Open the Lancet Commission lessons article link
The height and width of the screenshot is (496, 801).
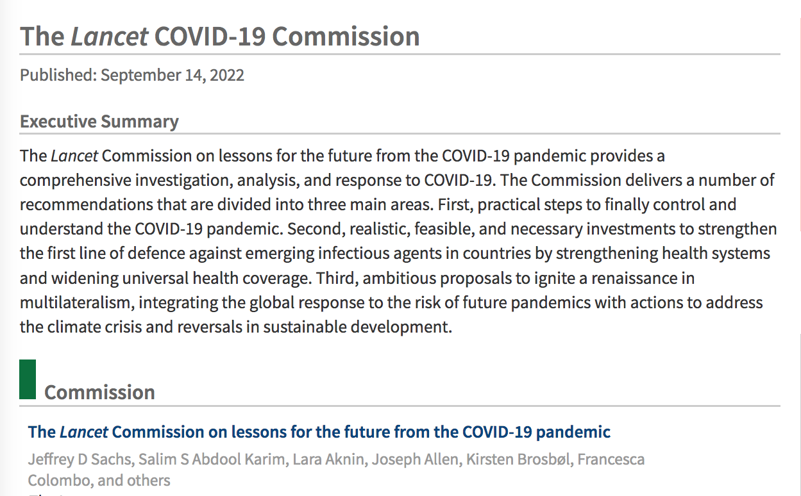click(319, 432)
